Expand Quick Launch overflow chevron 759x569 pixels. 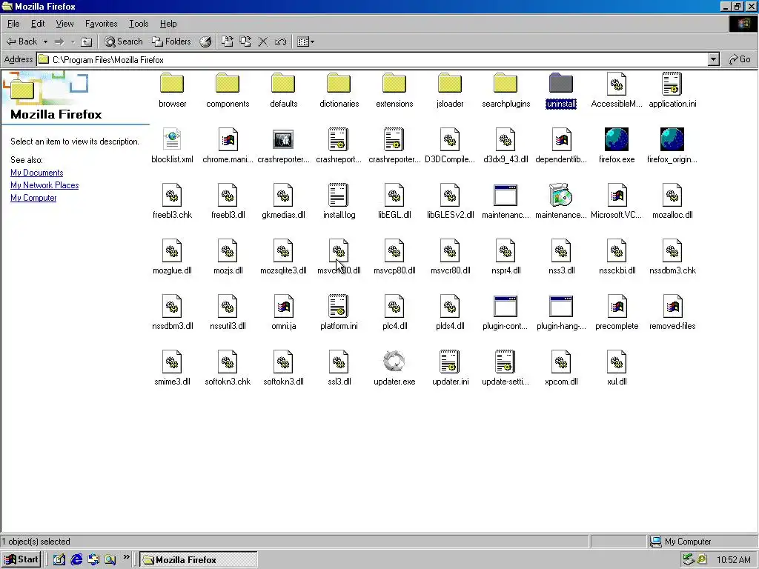coord(126,558)
